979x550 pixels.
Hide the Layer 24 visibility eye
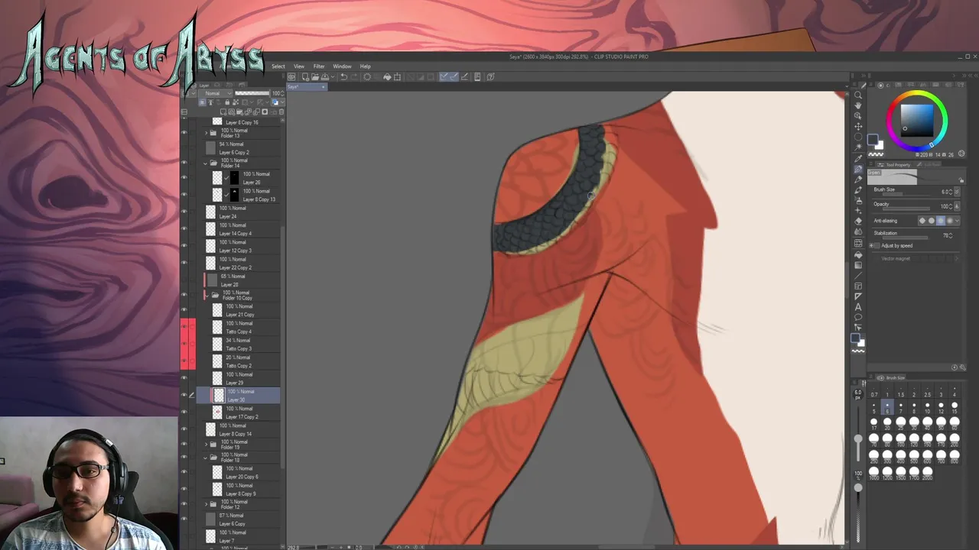[x=184, y=212]
